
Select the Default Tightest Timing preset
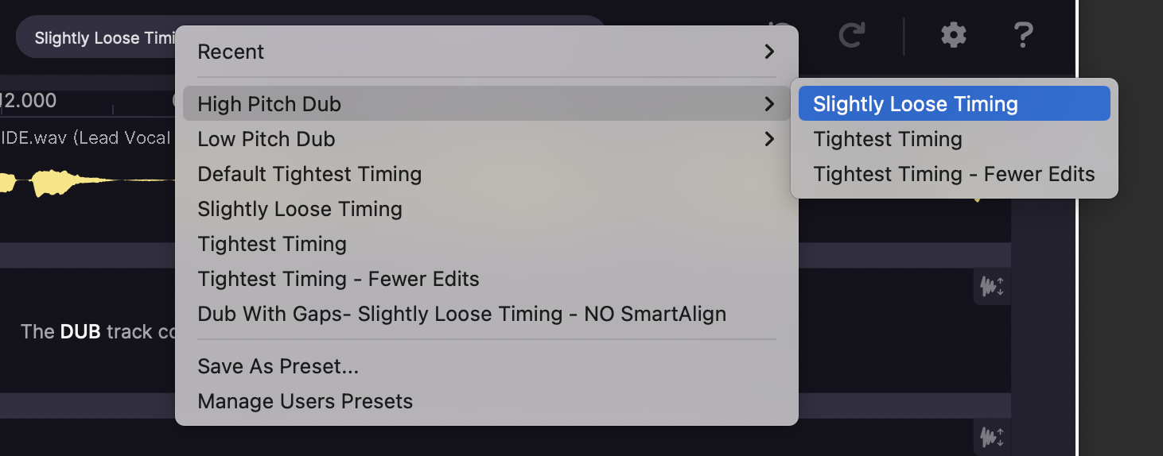[x=309, y=174]
